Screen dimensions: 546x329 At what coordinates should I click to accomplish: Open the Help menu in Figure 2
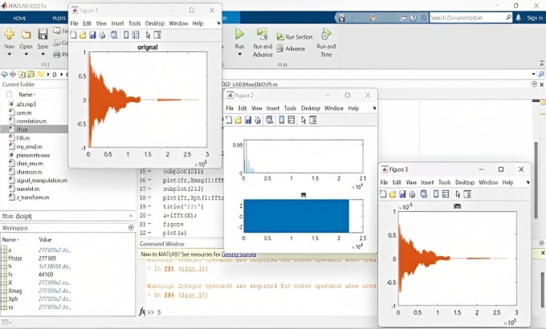pyautogui.click(x=353, y=108)
